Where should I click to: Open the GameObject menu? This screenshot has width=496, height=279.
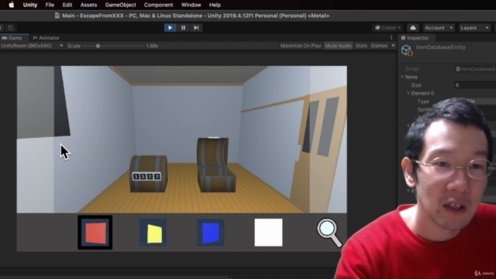[121, 5]
